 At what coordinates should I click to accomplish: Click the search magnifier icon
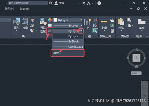pyautogui.click(x=51, y=3)
